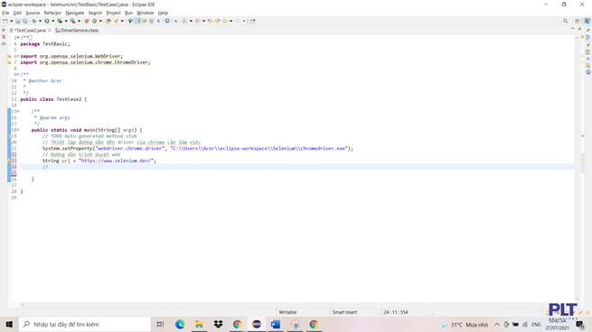Click the Last Edit Location icon
This screenshot has height=332, width=592.
[x=210, y=21]
